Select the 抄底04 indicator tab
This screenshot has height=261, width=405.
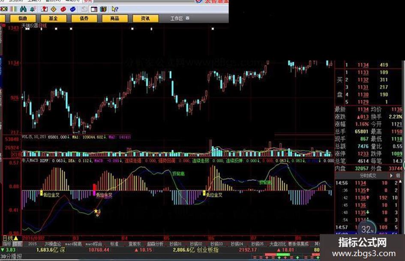point(237,244)
